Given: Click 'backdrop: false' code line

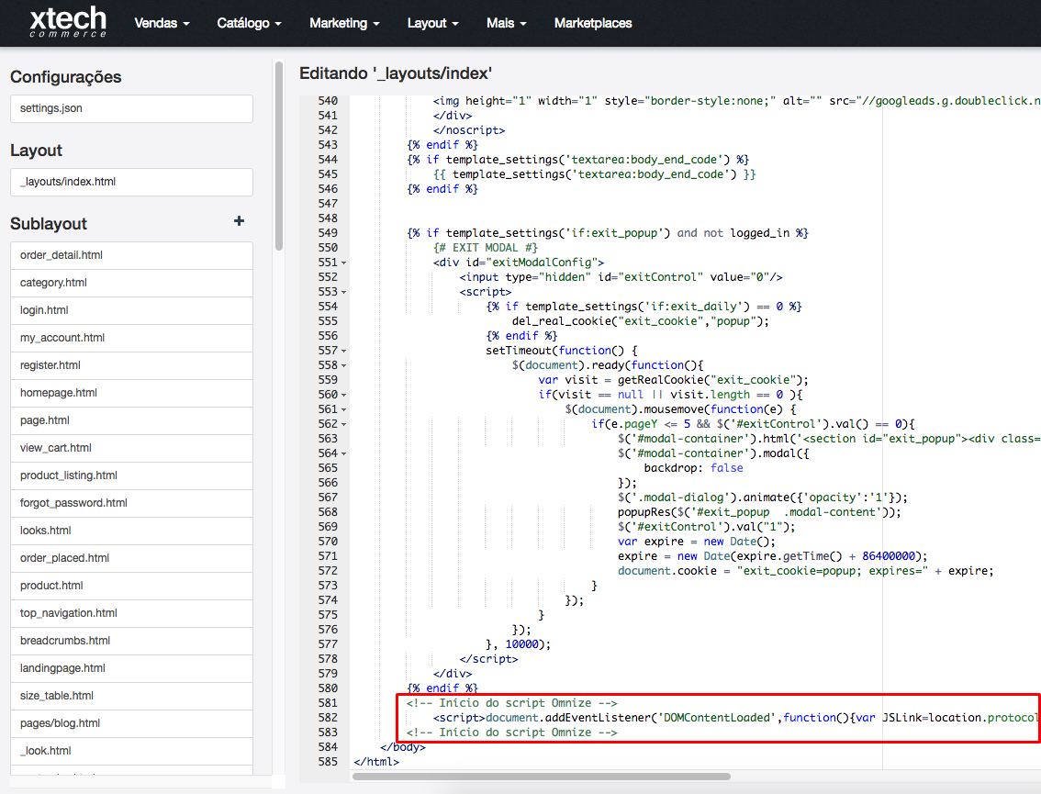Looking at the screenshot, I should 693,468.
